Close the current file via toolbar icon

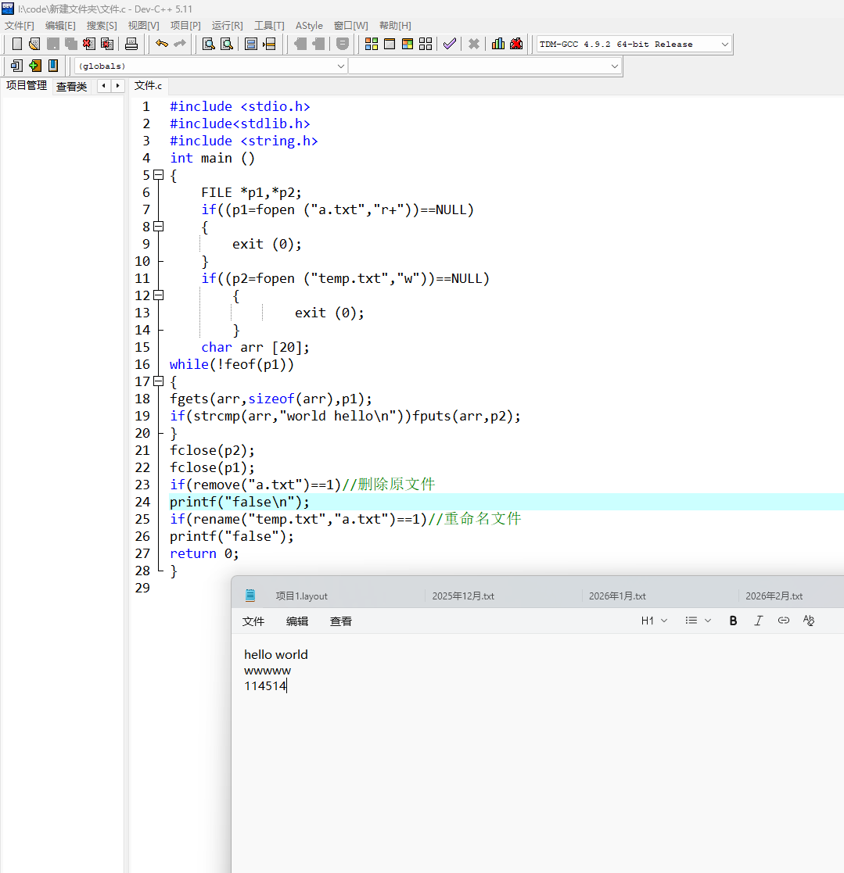click(89, 44)
